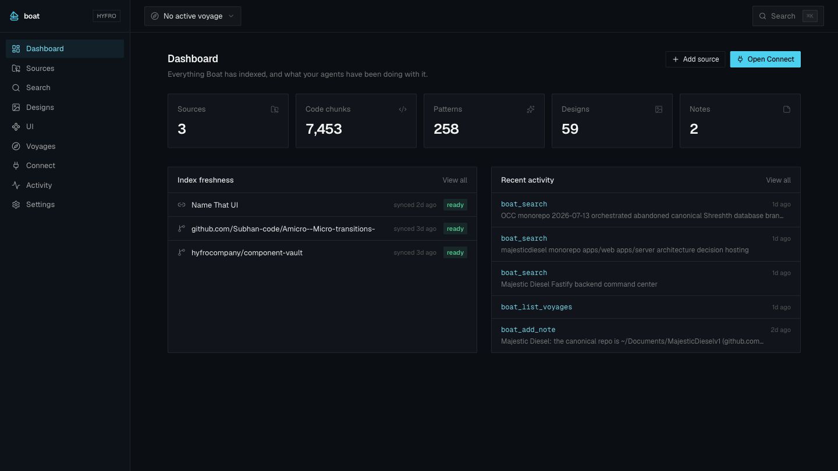Click the UI components icon in sidebar

click(16, 127)
